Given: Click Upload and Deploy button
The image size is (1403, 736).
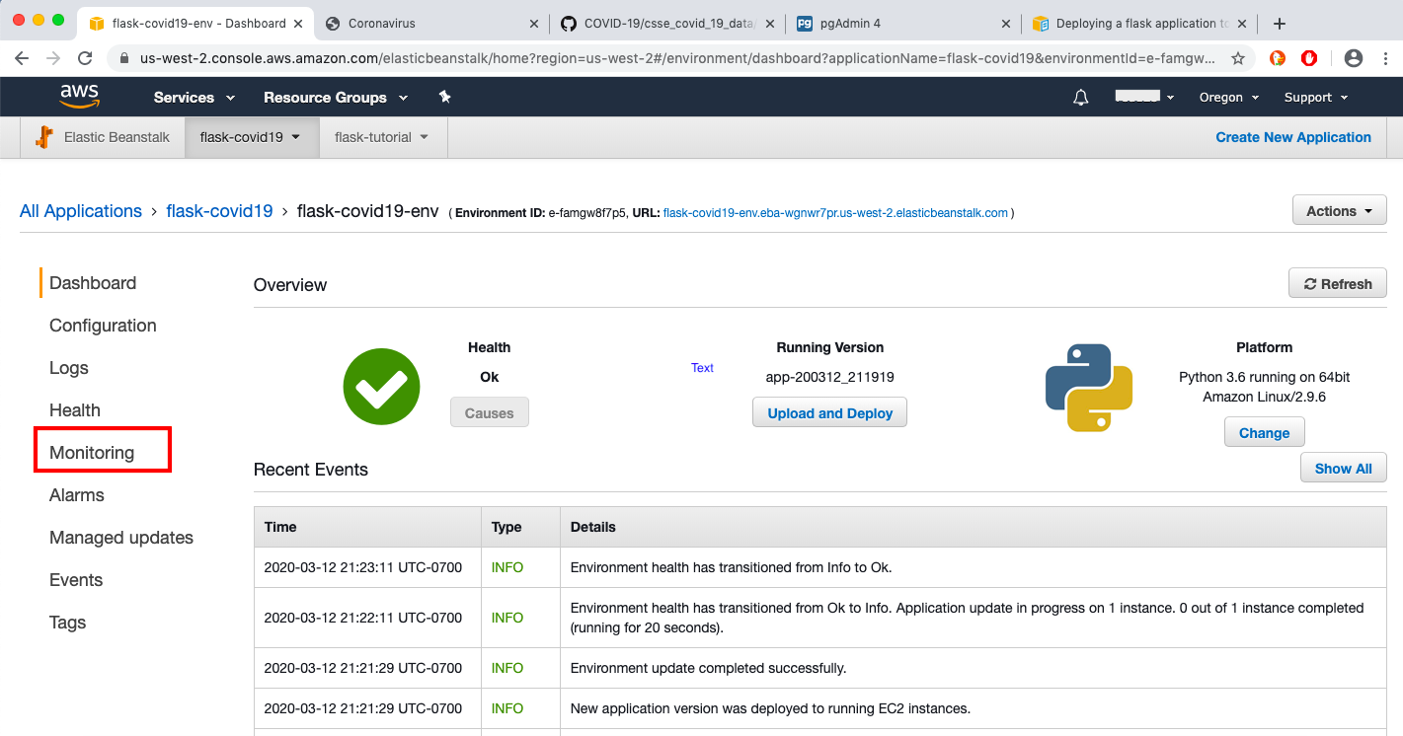Looking at the screenshot, I should click(829, 412).
